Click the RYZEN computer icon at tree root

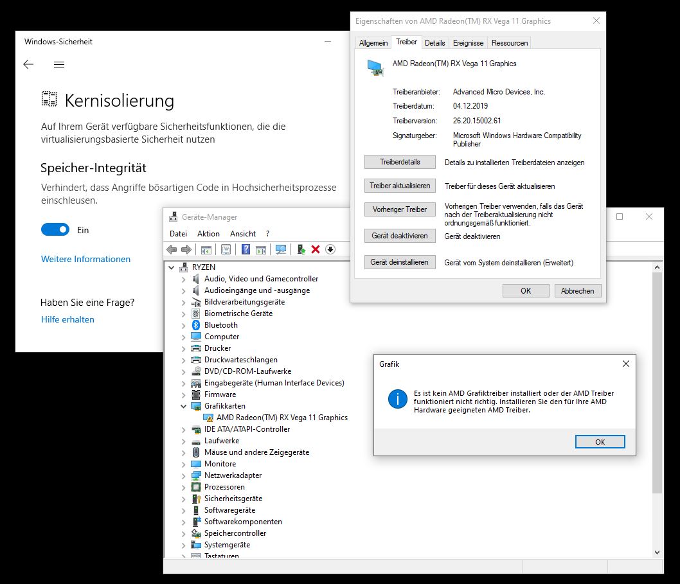[x=184, y=267]
